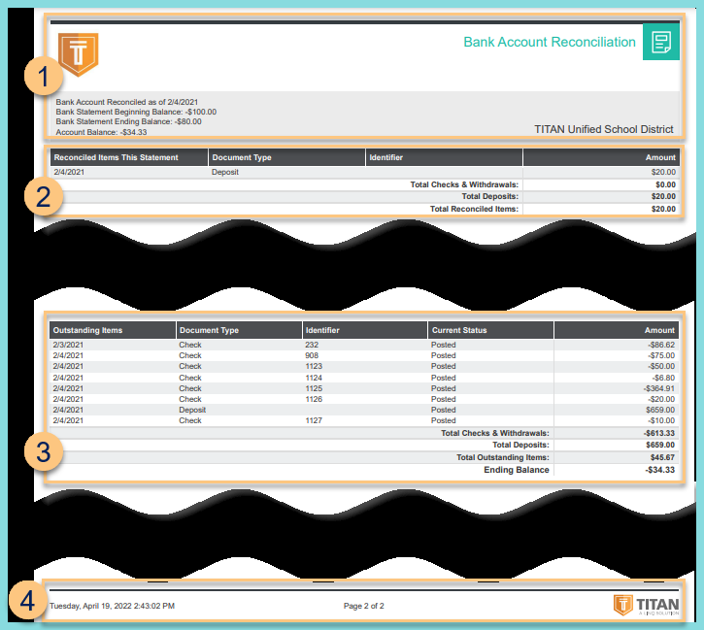Select the 2/3/2021 outstanding item date

tap(68, 345)
